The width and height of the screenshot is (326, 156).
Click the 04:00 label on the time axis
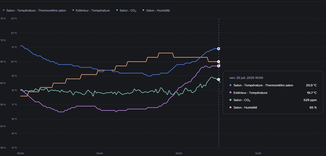pyautogui.click(x=100, y=153)
